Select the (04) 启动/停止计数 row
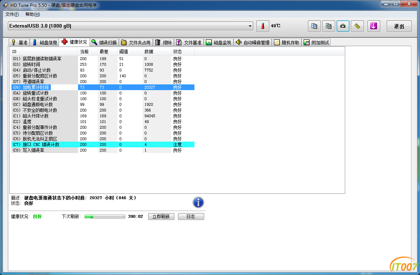The image size is (420, 275). click(x=103, y=70)
